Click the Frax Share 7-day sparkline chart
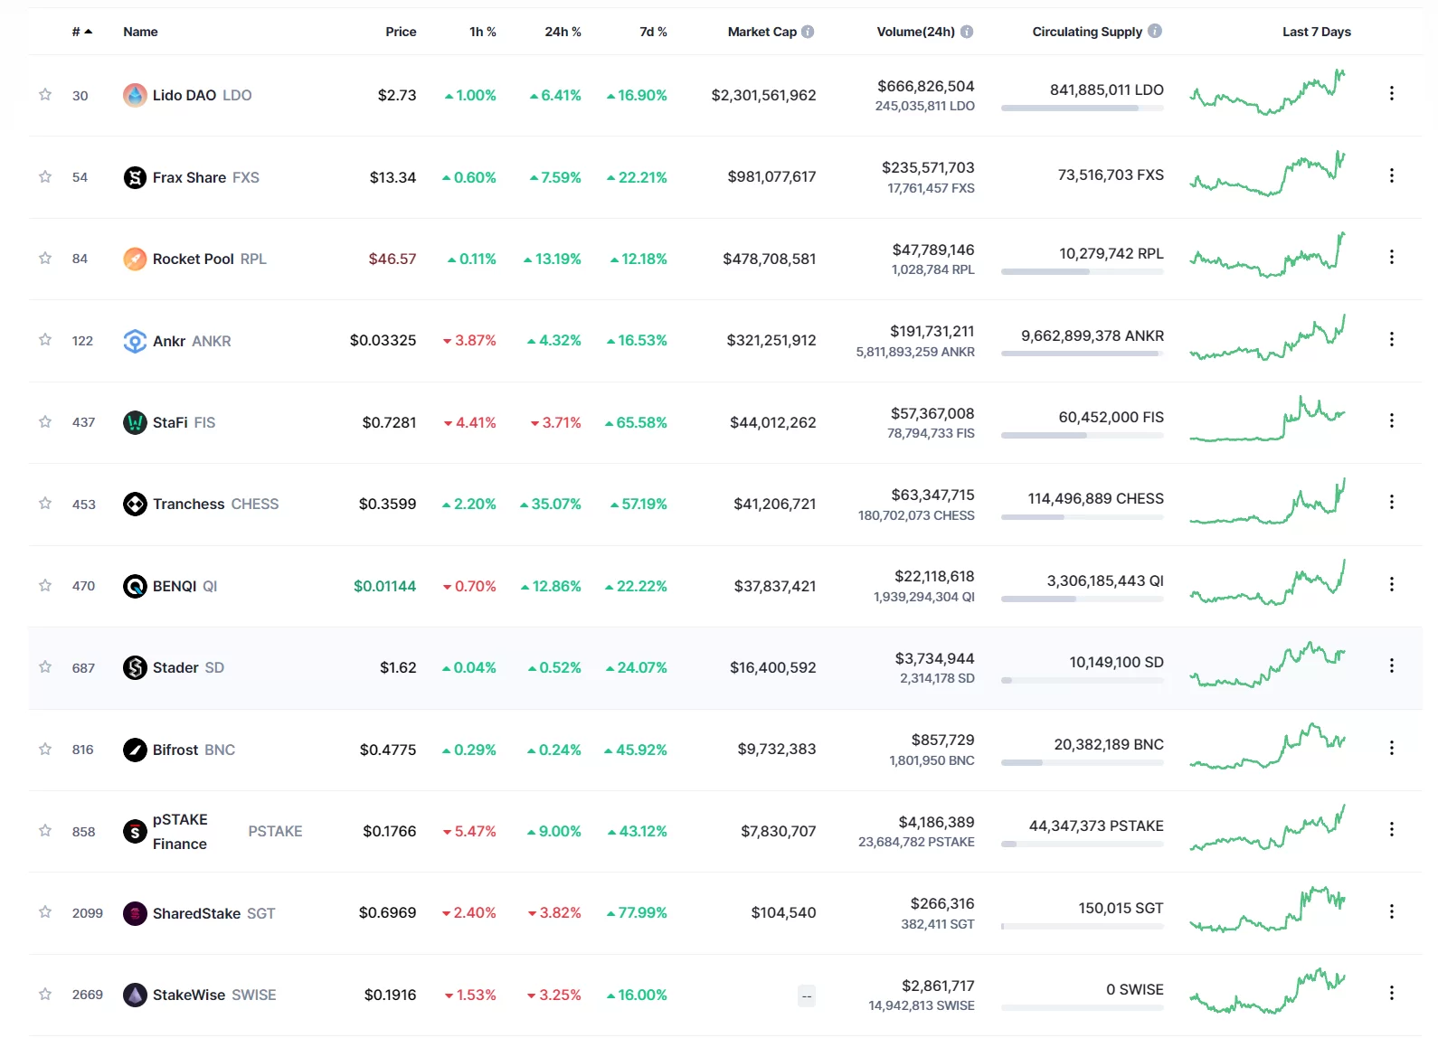The width and height of the screenshot is (1438, 1038). (1267, 175)
